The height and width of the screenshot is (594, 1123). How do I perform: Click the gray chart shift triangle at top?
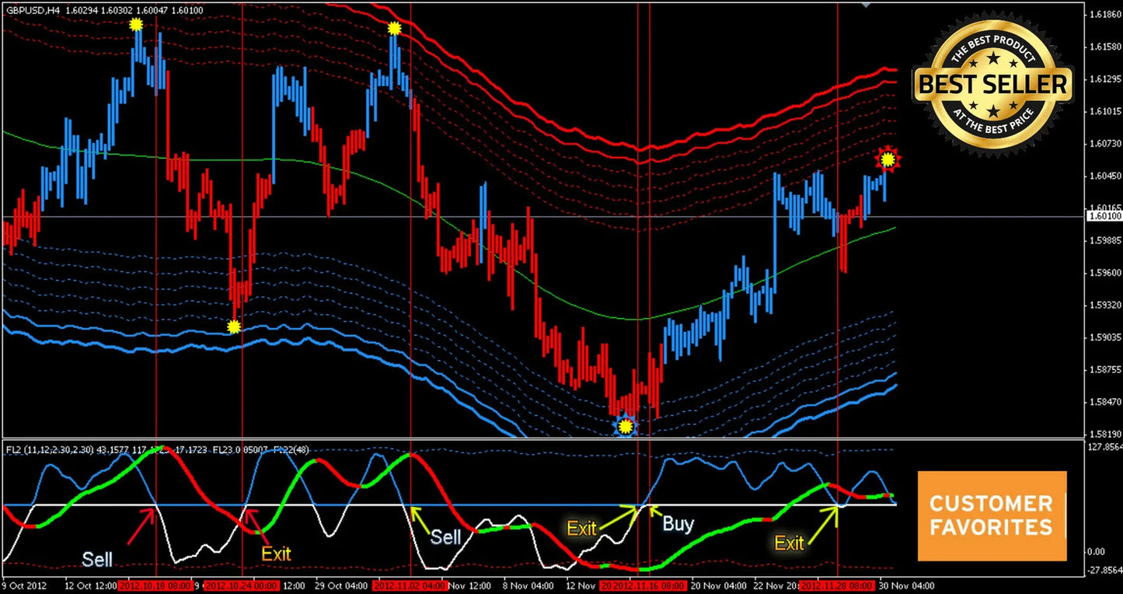click(867, 5)
